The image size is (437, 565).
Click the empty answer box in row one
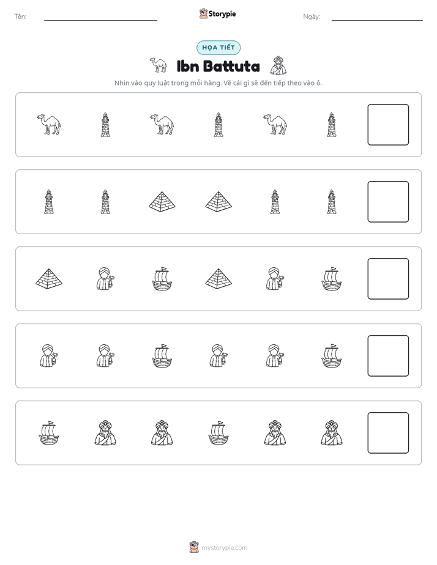pyautogui.click(x=388, y=125)
